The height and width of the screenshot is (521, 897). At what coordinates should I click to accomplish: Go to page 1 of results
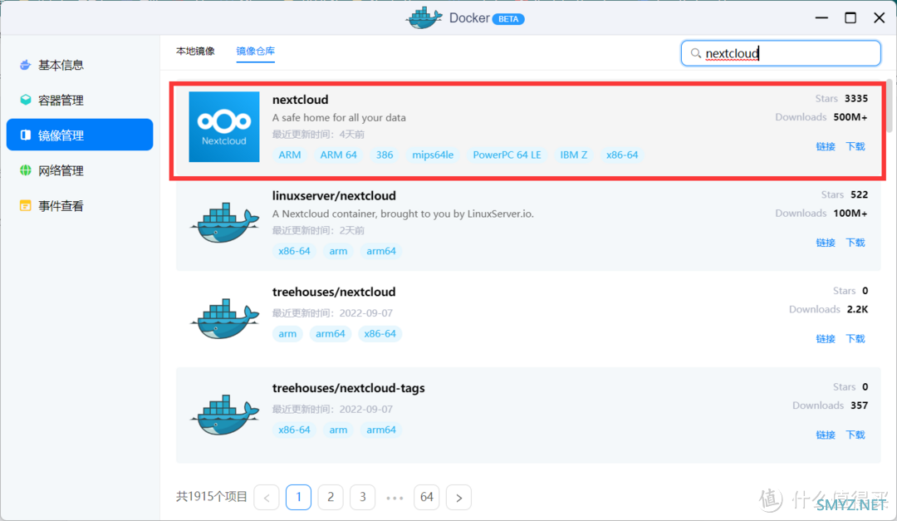point(299,497)
